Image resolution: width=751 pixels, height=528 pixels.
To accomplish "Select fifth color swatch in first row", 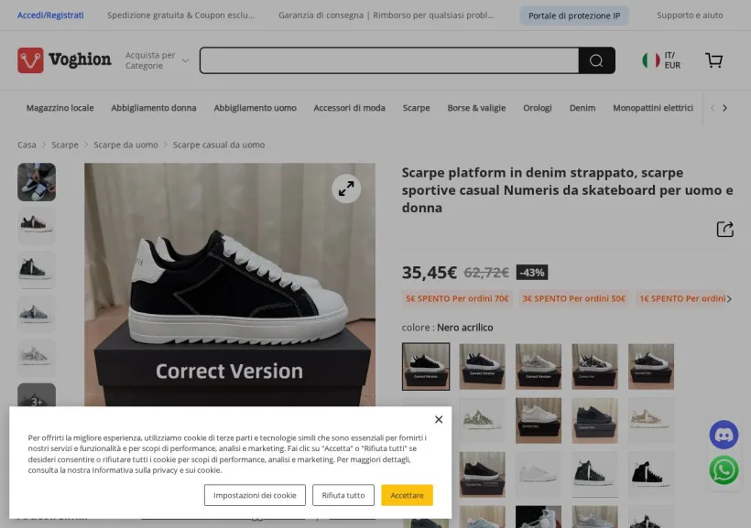I will [x=651, y=366].
